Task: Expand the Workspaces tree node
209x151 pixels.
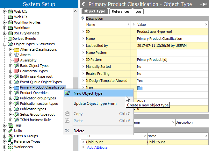Action: (x=4, y=147)
